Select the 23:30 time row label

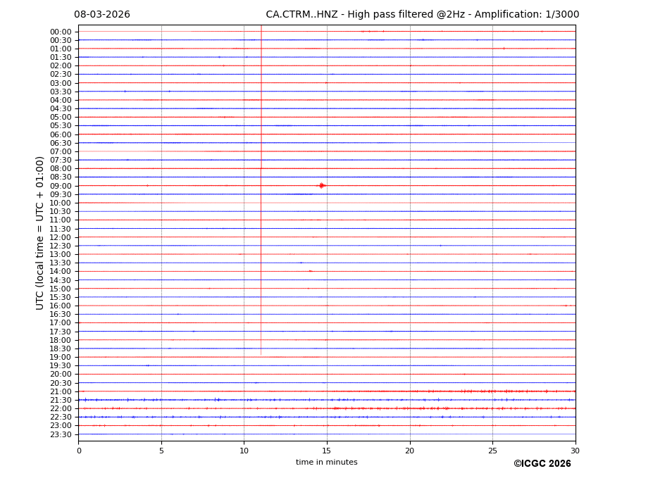[61, 434]
